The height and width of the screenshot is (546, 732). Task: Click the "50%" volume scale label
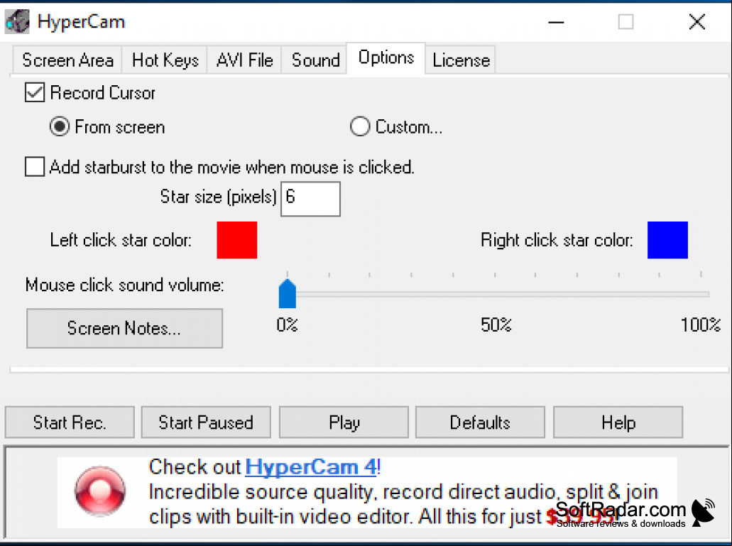[496, 324]
